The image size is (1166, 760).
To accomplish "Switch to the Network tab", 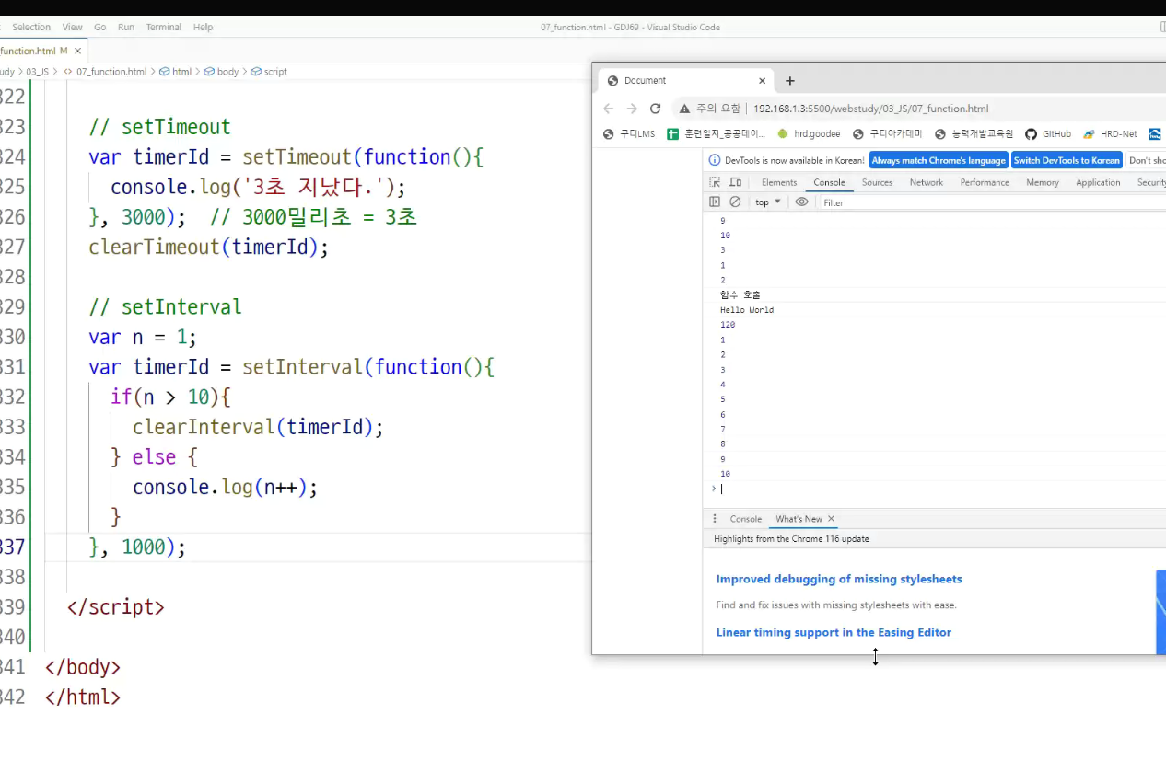I will [x=926, y=182].
